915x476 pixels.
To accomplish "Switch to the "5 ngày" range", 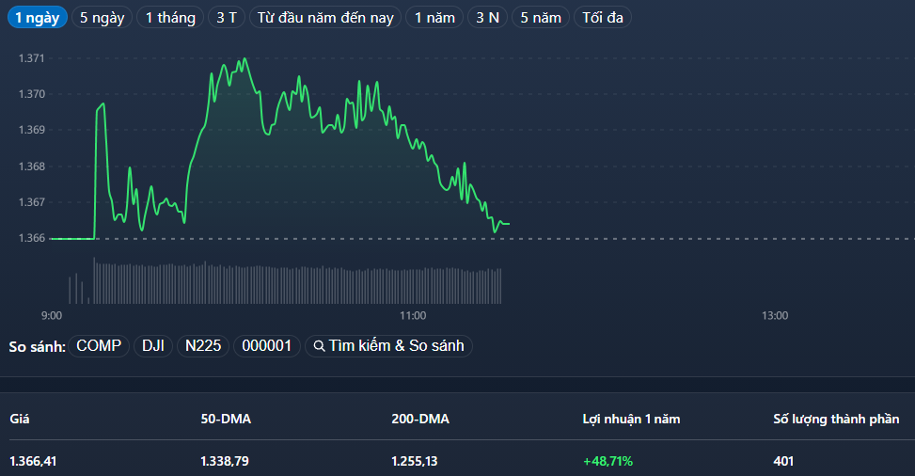I will pyautogui.click(x=103, y=18).
